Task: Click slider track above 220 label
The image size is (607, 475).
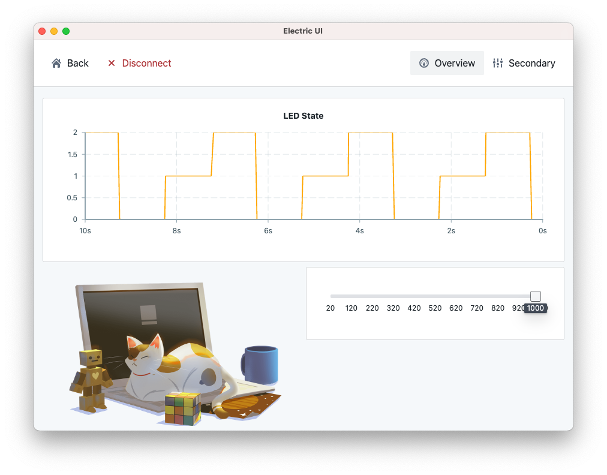Action: click(x=372, y=296)
